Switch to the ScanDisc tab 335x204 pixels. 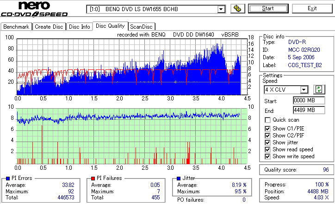click(x=141, y=27)
